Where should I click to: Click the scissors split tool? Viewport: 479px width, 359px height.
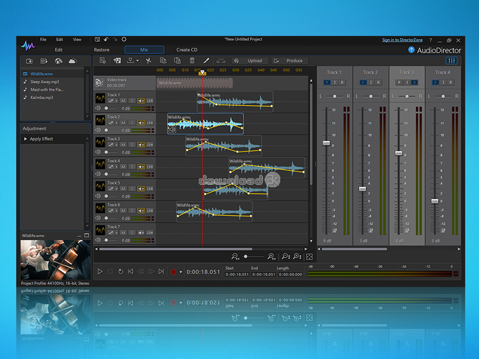(148, 61)
